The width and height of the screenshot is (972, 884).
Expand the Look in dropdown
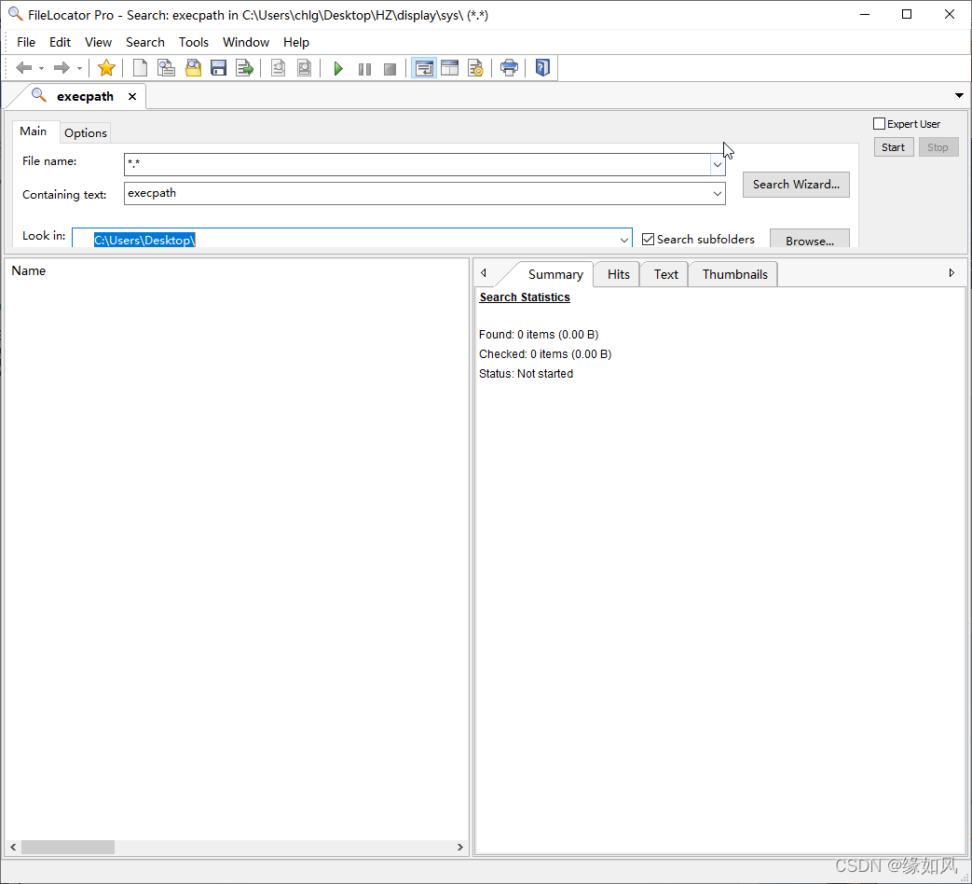point(624,240)
